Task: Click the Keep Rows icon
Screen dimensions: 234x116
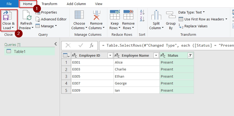Action: (115, 15)
